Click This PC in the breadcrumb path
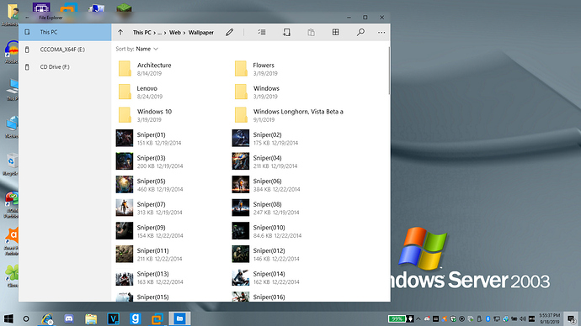 pos(142,33)
